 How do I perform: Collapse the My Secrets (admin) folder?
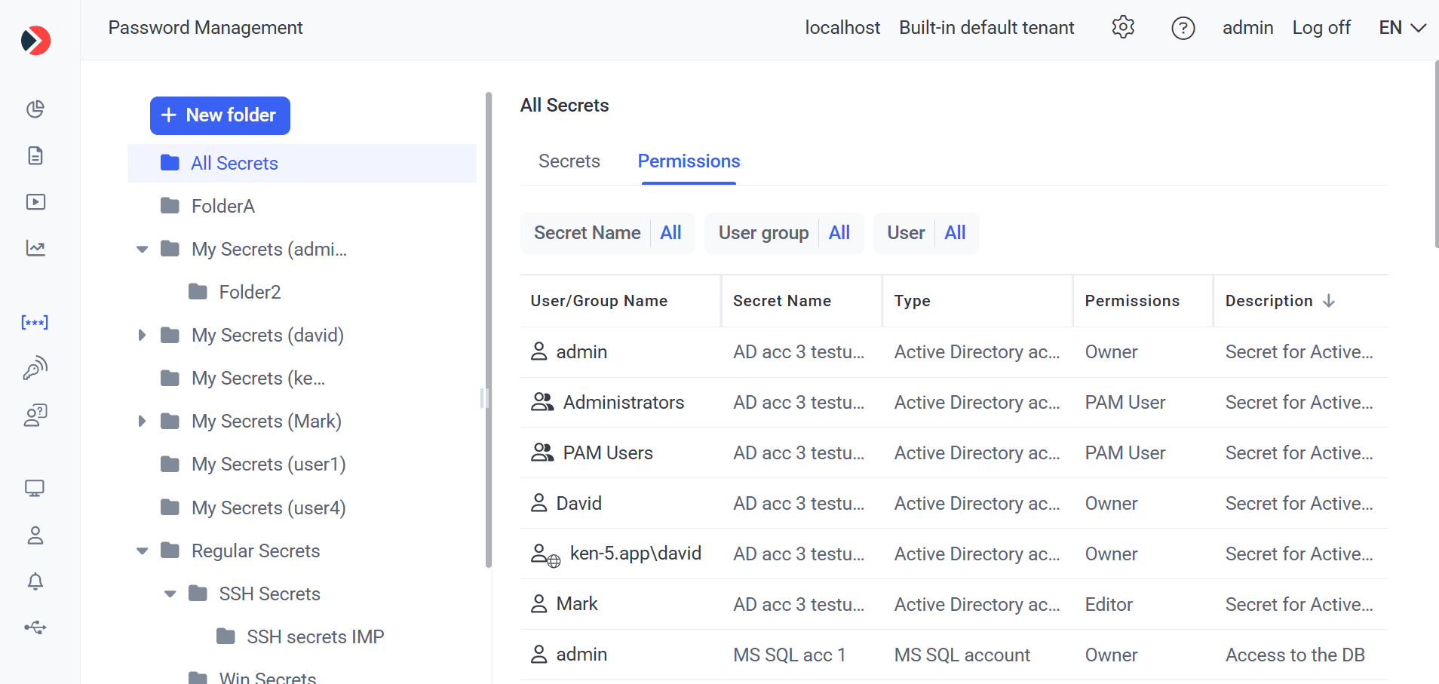142,250
